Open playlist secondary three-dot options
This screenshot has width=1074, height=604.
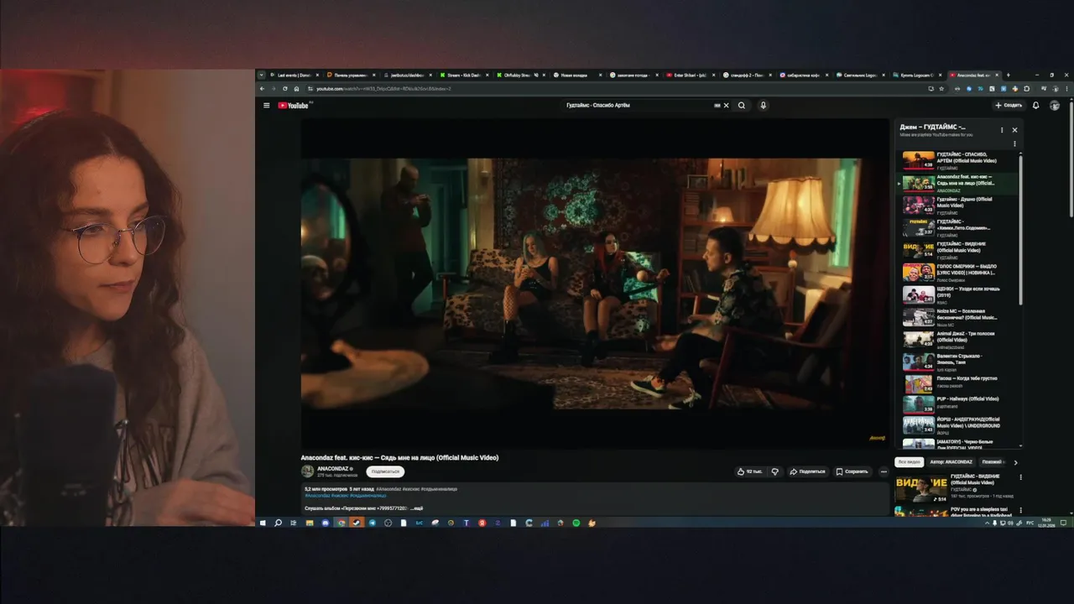1014,143
